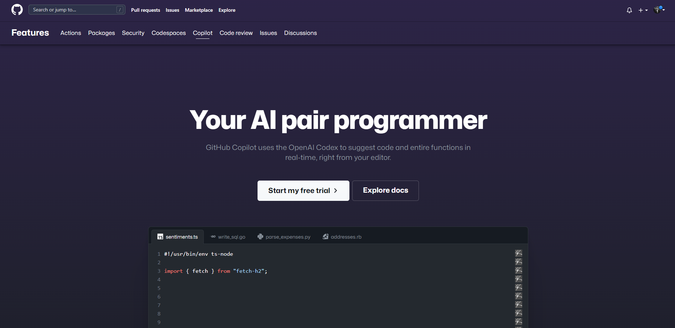Open the user avatar menu

pos(659,10)
